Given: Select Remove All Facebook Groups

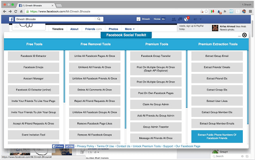Looking at the screenshot, I should click(x=95, y=135).
